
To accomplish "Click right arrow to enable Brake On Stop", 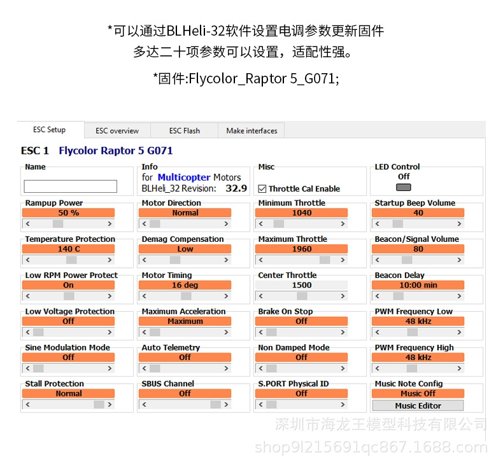I will click(343, 332).
